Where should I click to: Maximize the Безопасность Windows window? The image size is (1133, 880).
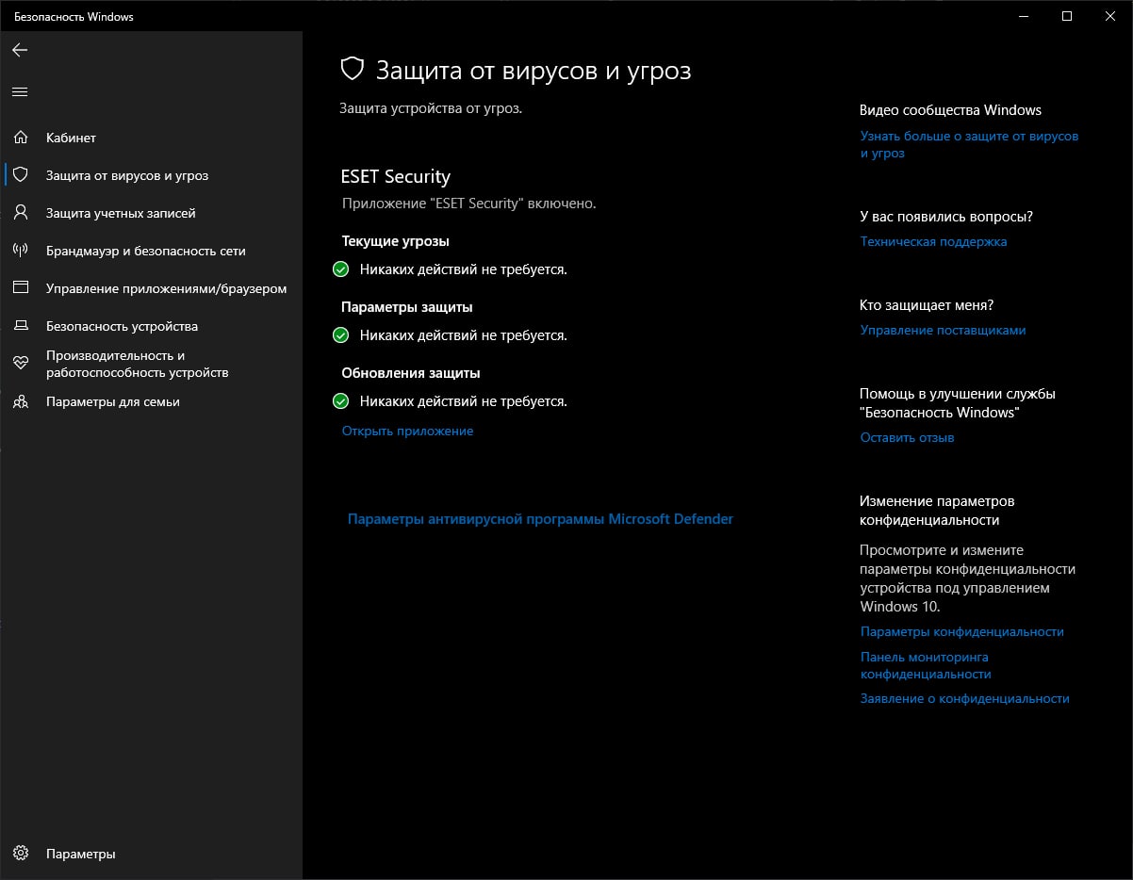1067,16
